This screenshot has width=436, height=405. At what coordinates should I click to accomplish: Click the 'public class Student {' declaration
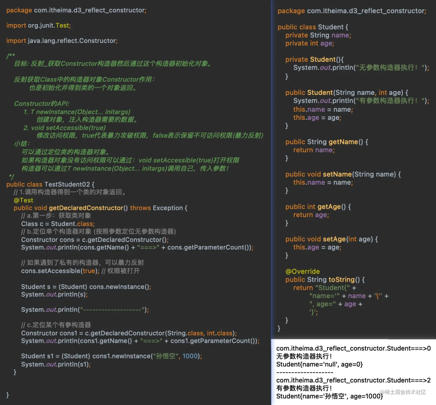[x=313, y=27]
